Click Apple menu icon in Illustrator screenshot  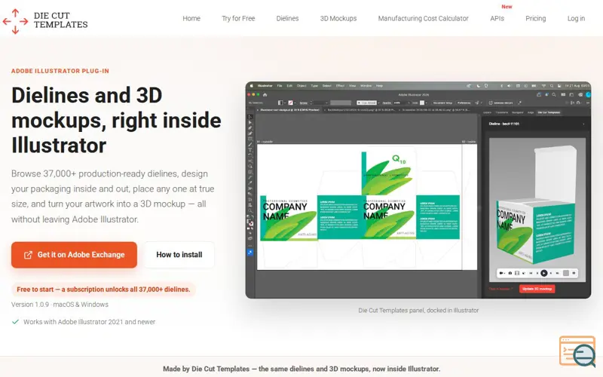pyautogui.click(x=252, y=86)
